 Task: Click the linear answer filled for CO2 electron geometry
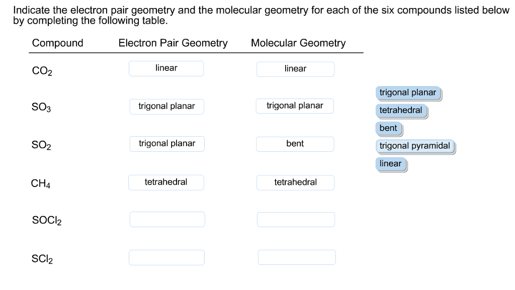point(166,68)
